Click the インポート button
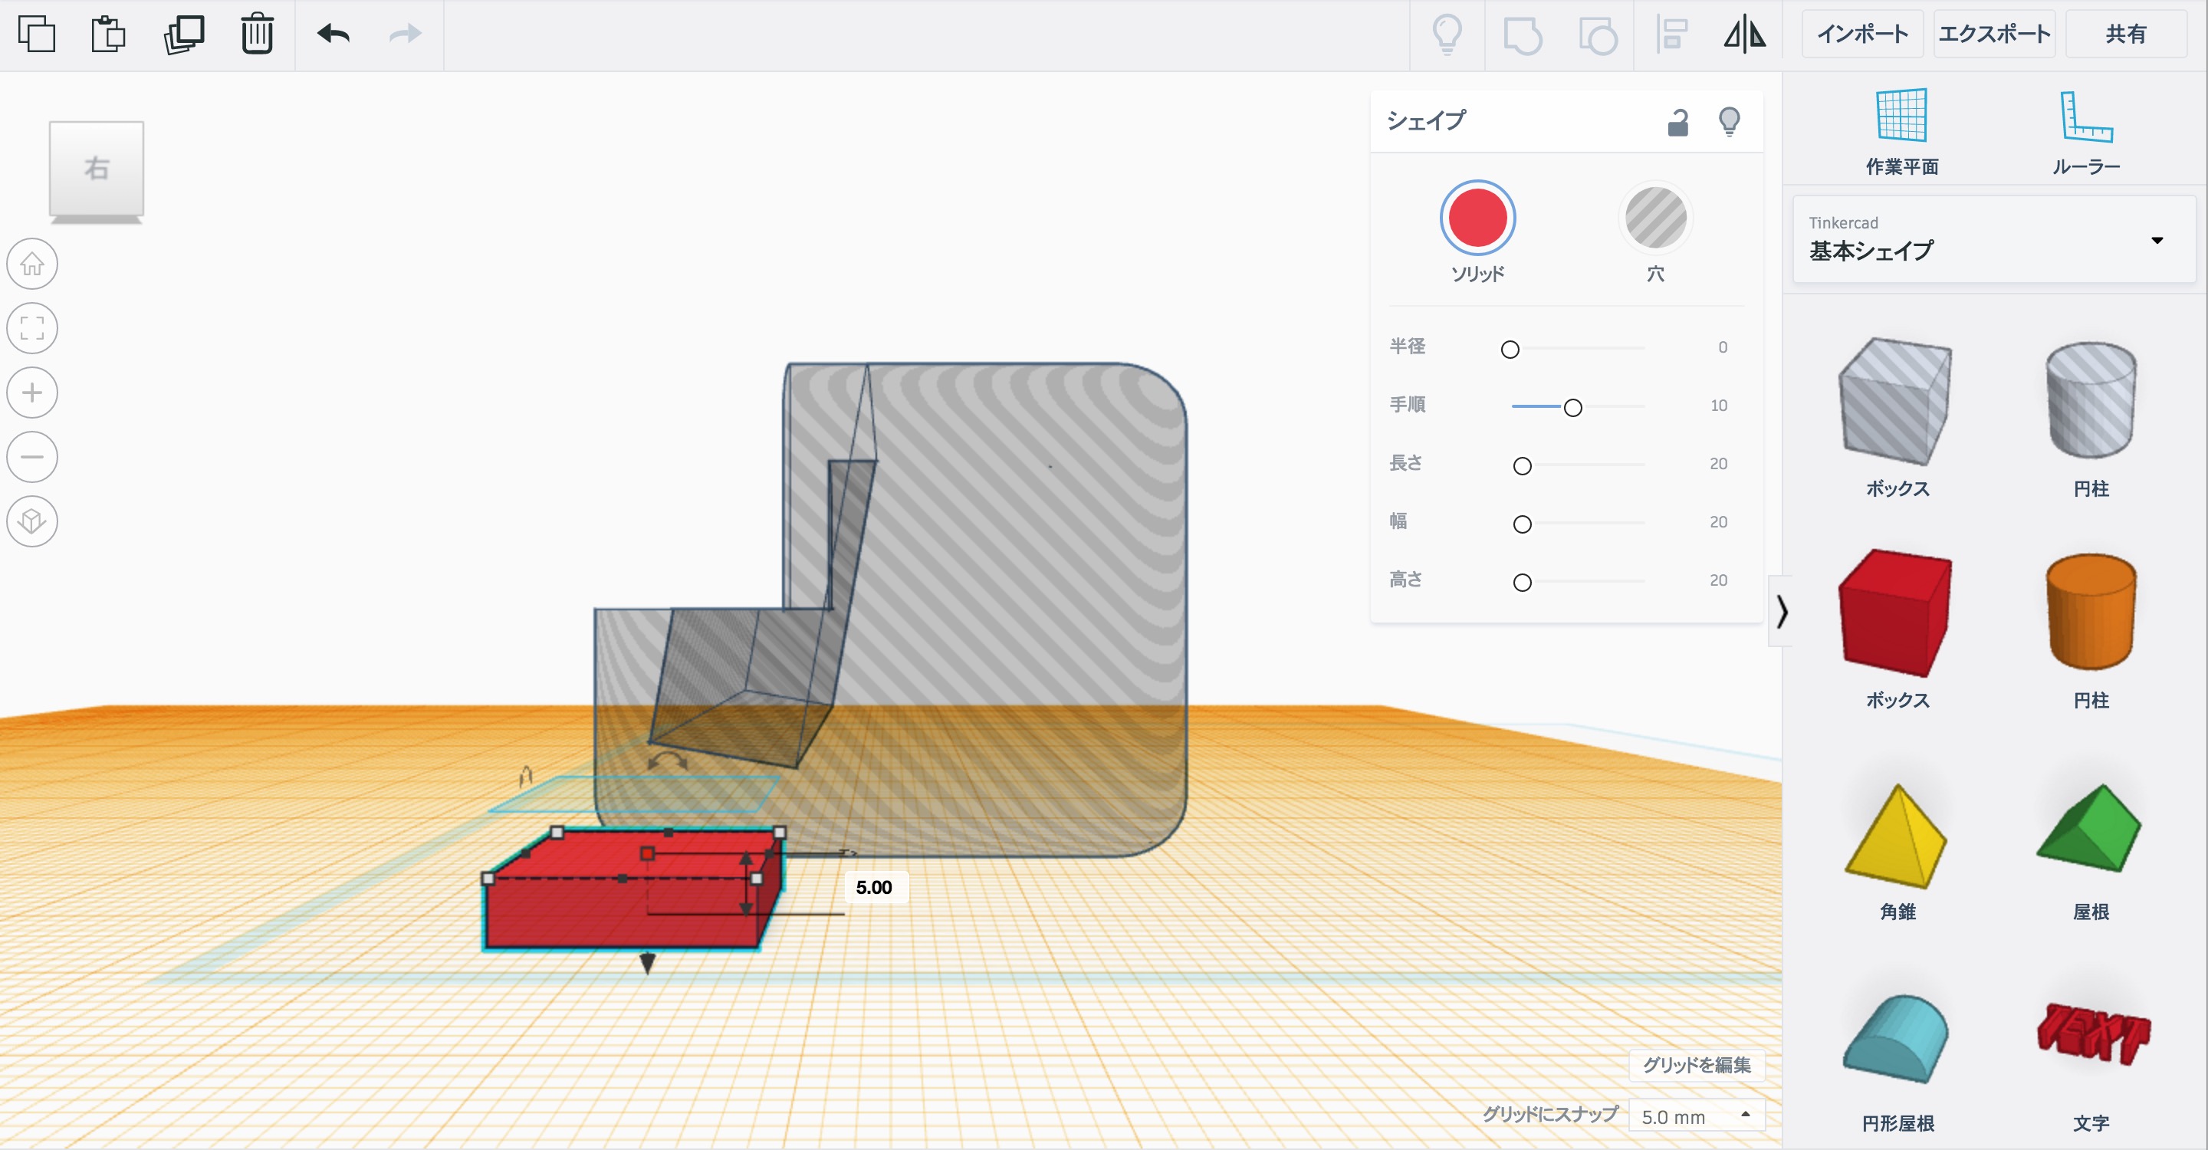Screen dimensions: 2208x1150 1861,34
